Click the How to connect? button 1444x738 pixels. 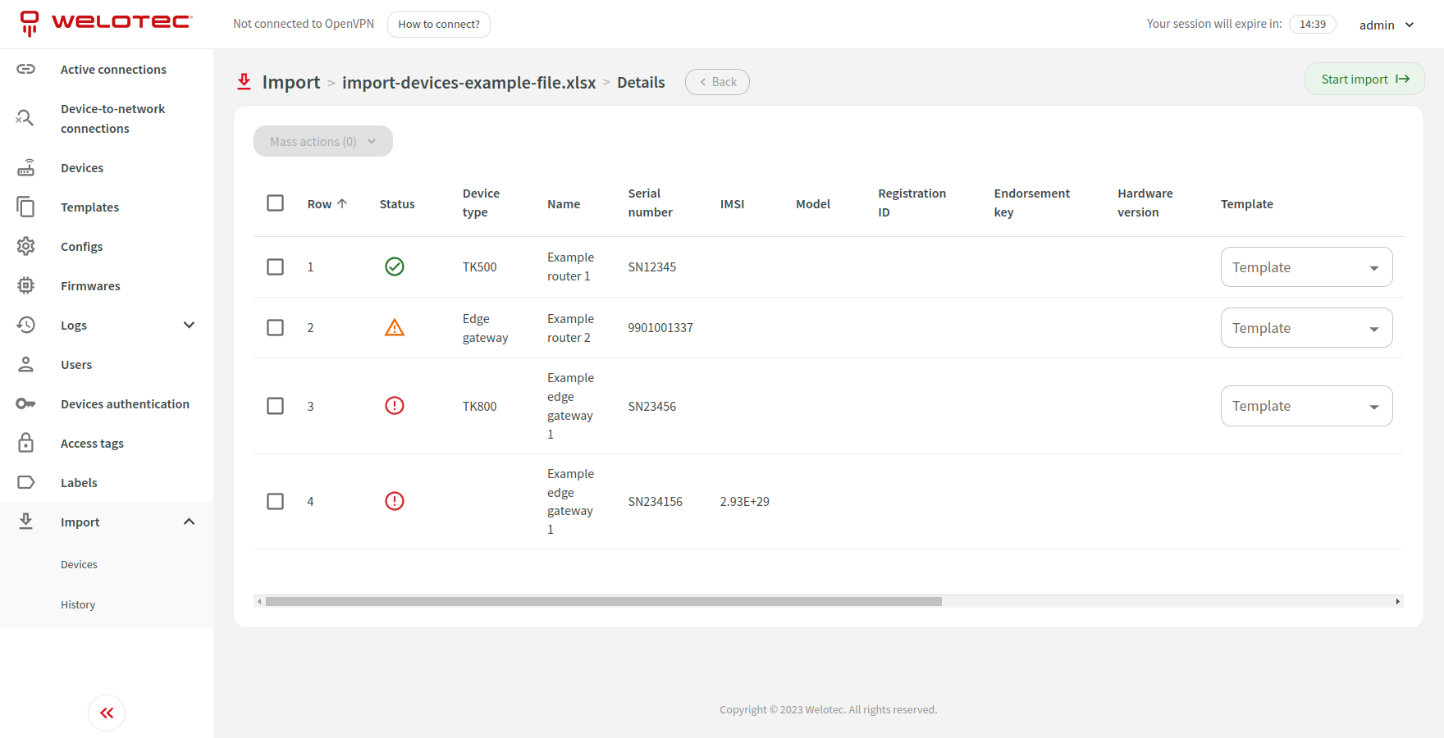coord(439,25)
